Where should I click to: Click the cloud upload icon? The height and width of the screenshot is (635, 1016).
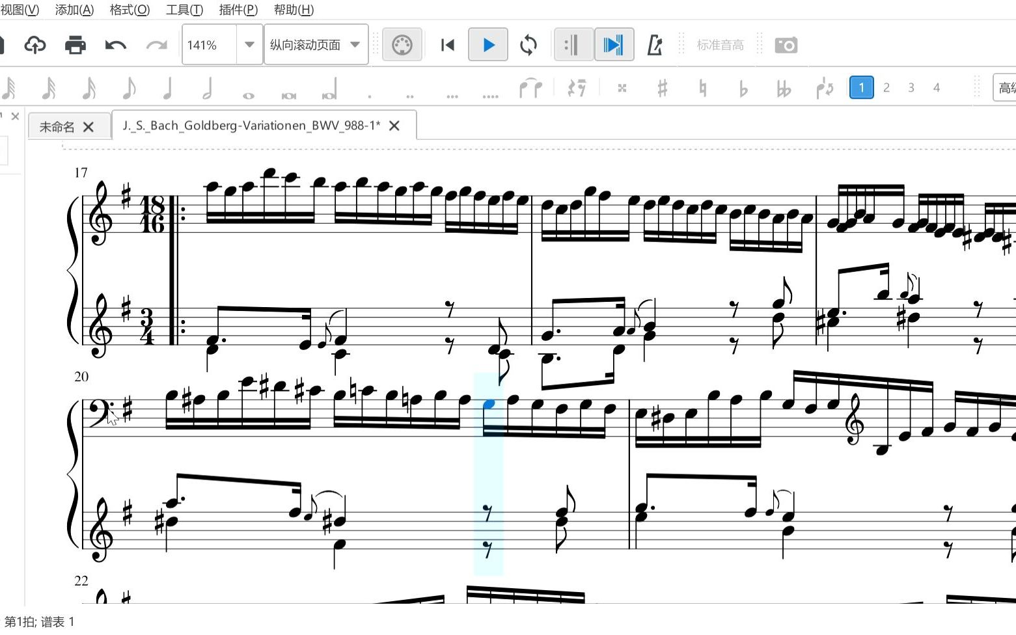tap(35, 45)
